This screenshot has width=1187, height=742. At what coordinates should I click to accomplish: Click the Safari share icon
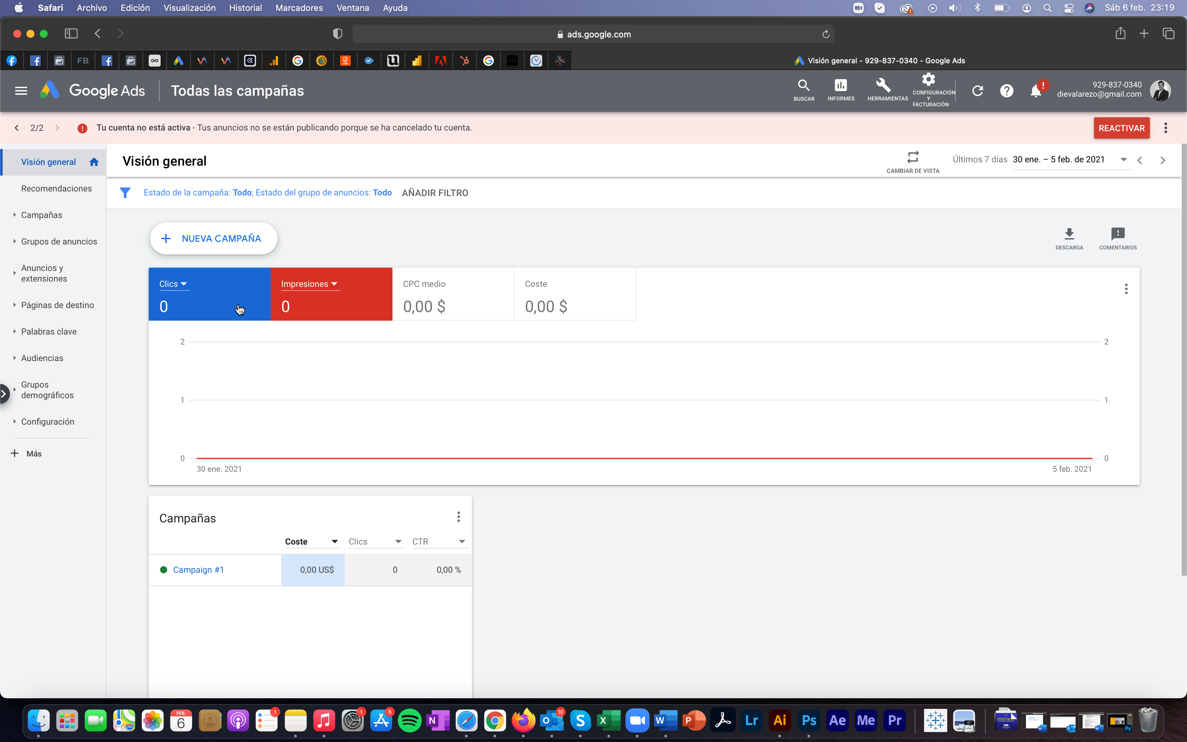coord(1120,33)
